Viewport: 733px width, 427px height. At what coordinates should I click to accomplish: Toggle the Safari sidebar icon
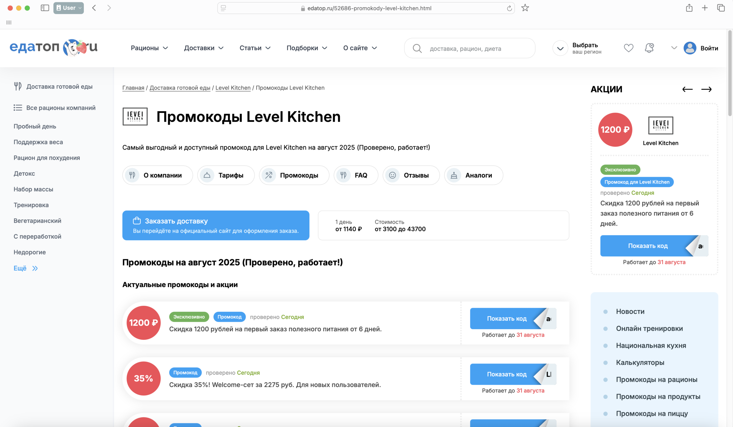coord(45,8)
